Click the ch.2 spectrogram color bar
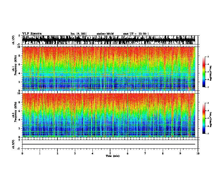The image size is (223, 172). coord(204,118)
